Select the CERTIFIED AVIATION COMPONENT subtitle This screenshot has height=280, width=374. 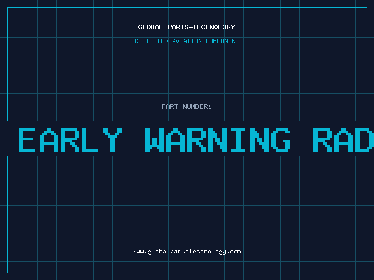(x=187, y=41)
